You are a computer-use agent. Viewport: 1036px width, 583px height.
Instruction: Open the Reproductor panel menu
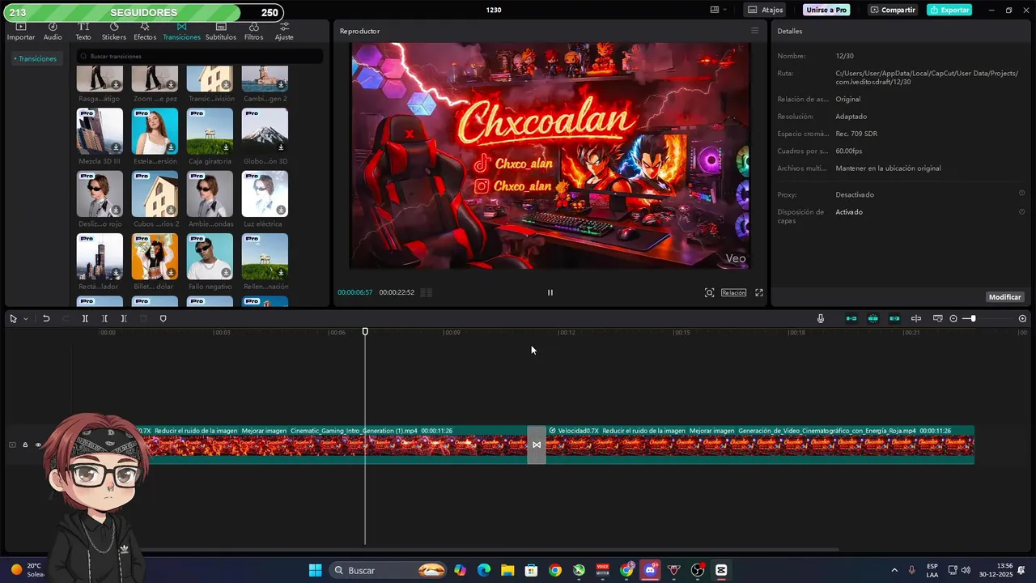pos(754,31)
